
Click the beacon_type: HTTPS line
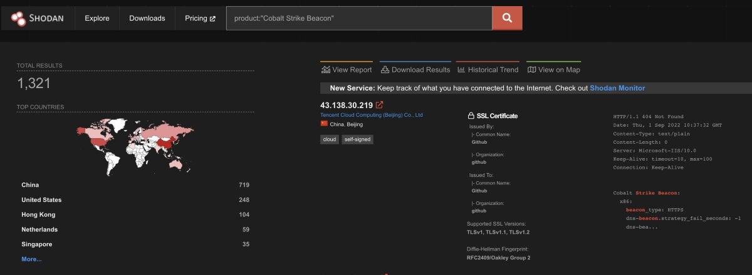point(654,210)
